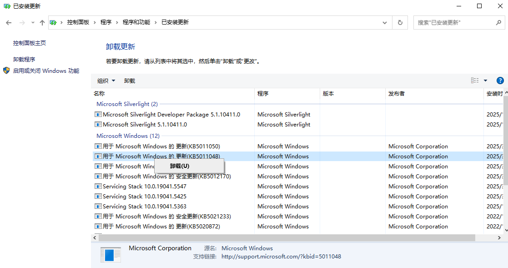
Task: Open the 组织 dropdown menu
Action: pyautogui.click(x=106, y=81)
